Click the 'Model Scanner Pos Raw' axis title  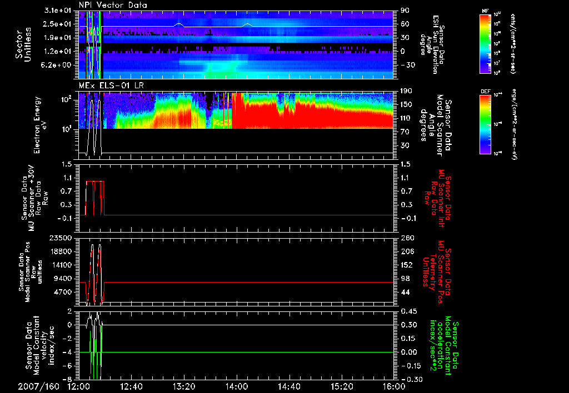pyautogui.click(x=31, y=272)
